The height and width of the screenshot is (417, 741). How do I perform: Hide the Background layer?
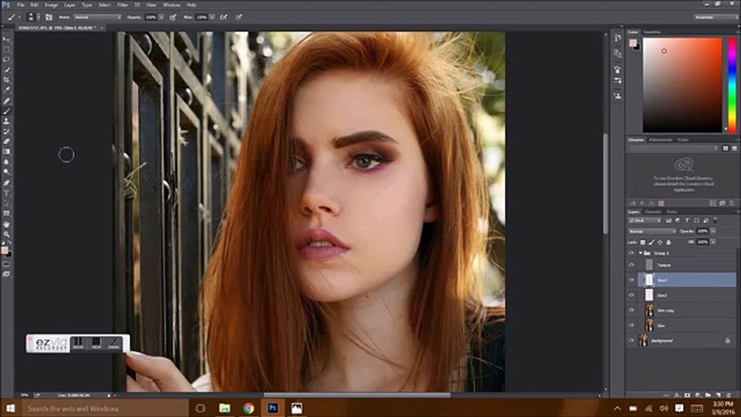pos(632,341)
